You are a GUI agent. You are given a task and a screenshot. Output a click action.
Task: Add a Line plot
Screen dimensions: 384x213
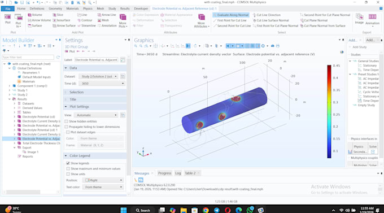82,15
